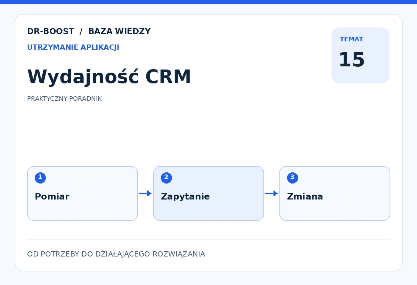Click the OD POTRZEBY DO DZIAŁAJĄCEGO ROZWIĄZANIA text

(x=116, y=254)
